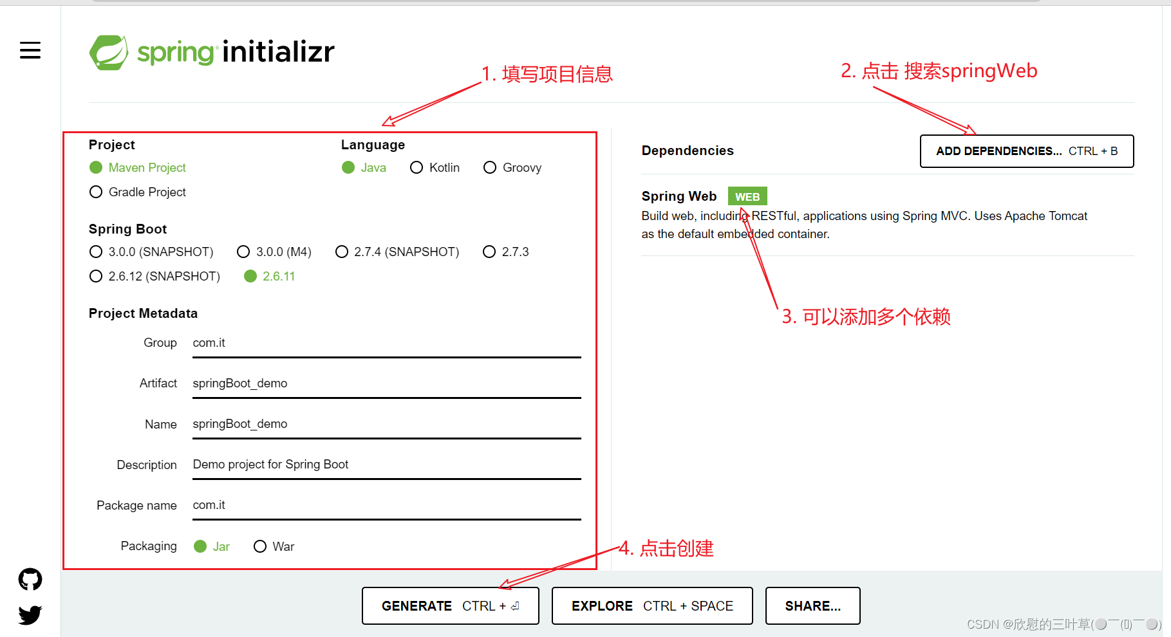Open the GitHub link icon

30,580
